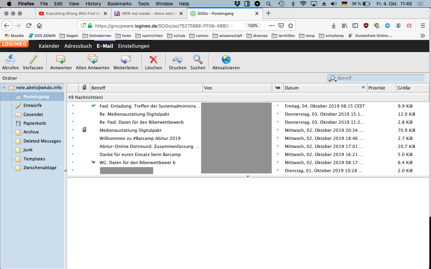This screenshot has width=431, height=269.
Task: Open the Gesendet folder
Action: pyautogui.click(x=33, y=114)
